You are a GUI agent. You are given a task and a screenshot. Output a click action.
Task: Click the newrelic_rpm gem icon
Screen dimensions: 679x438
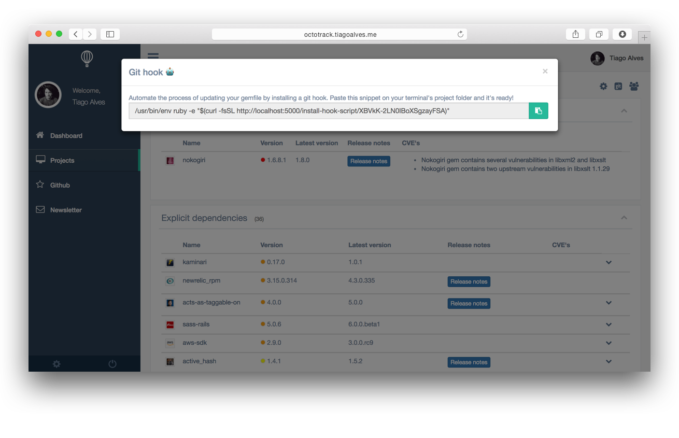[170, 281]
